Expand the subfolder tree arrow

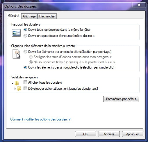pos(15,89)
